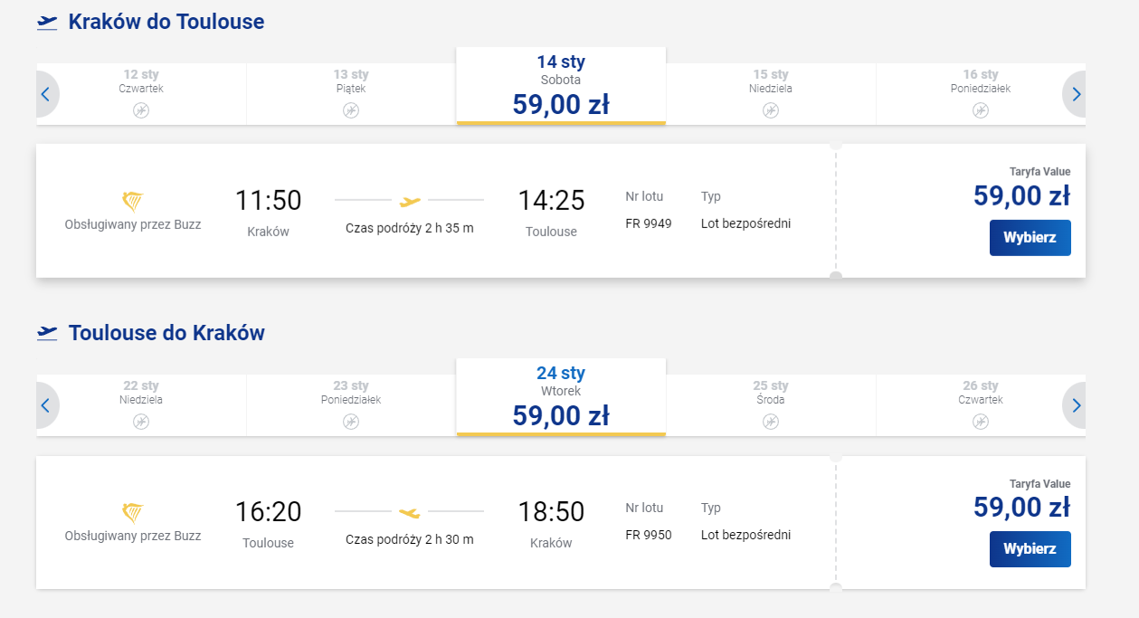Viewport: 1139px width, 618px height.
Task: Click Wybierz for the 16:20 Toulouse departure
Action: pyautogui.click(x=1030, y=548)
